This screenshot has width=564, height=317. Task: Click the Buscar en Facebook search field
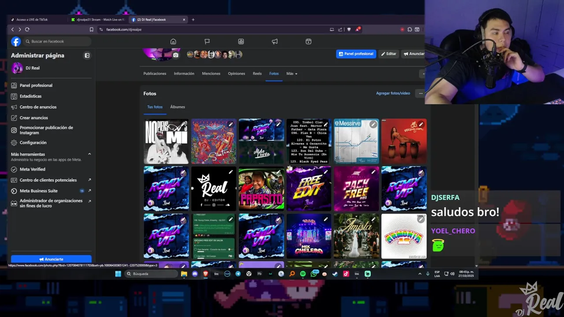pyautogui.click(x=57, y=41)
